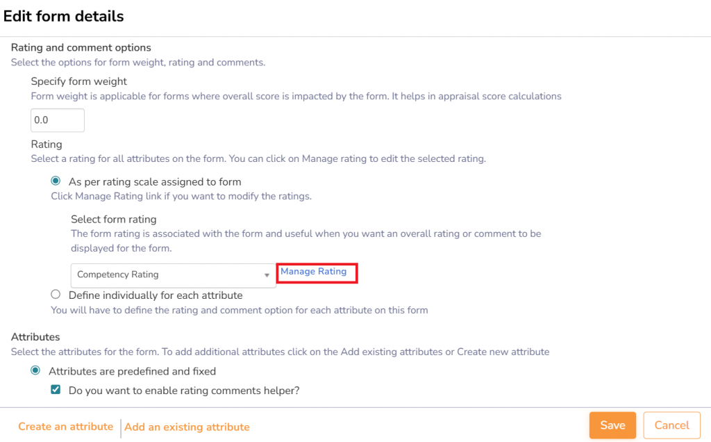Click the "Attributes" section heading
Viewport: 711px width, 442px height.
click(x=35, y=337)
